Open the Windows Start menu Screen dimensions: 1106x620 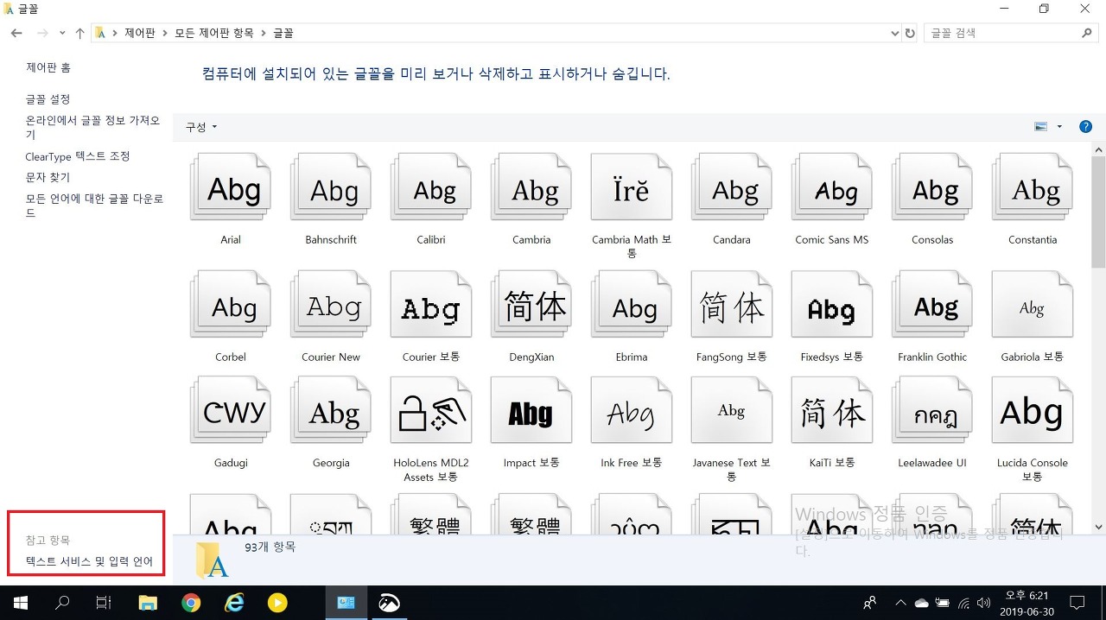click(x=20, y=603)
